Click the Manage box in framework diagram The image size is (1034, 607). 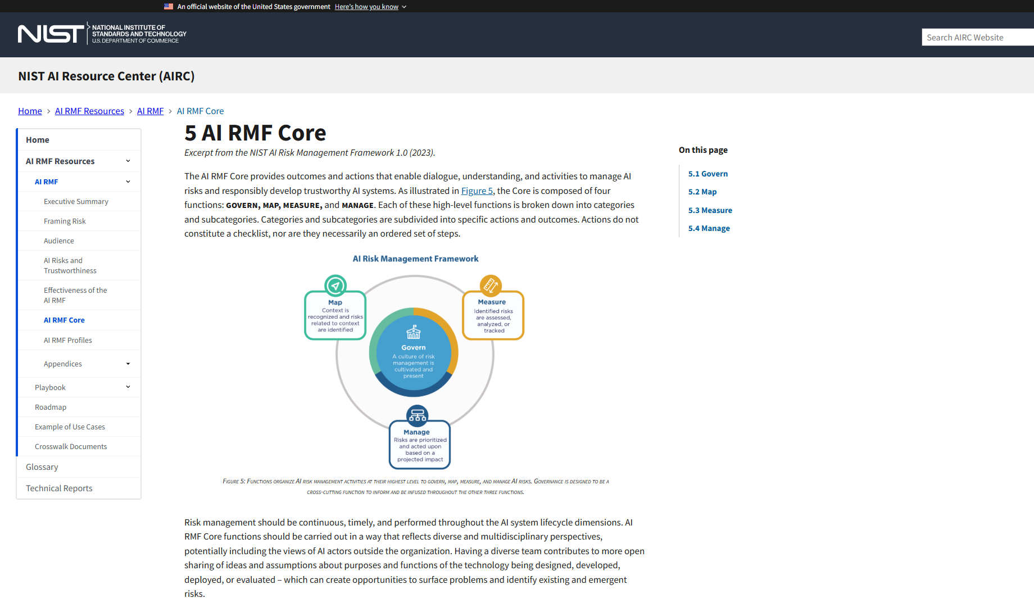coord(420,445)
